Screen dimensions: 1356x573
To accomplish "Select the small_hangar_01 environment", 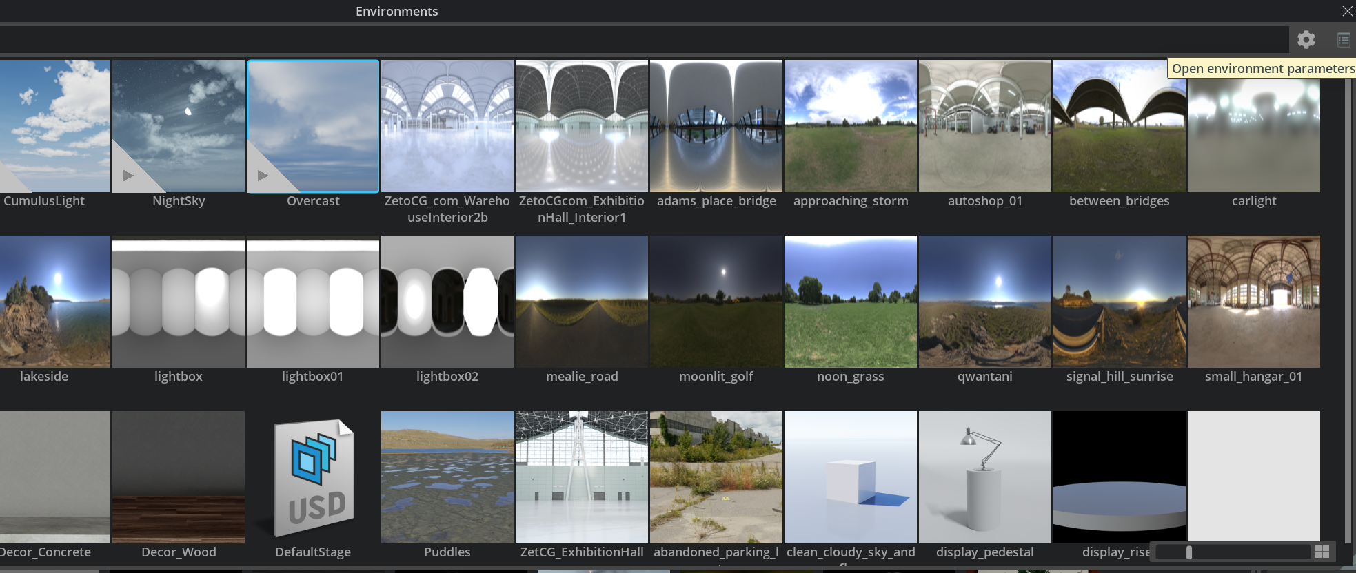I will click(x=1253, y=302).
